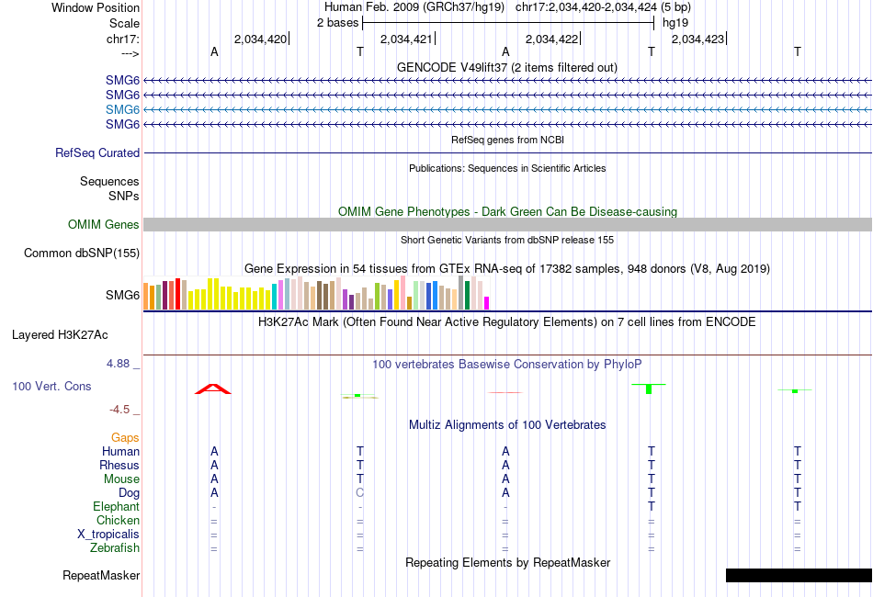
Task: Open 100 Vert. Cons track label
Action: tap(51, 386)
